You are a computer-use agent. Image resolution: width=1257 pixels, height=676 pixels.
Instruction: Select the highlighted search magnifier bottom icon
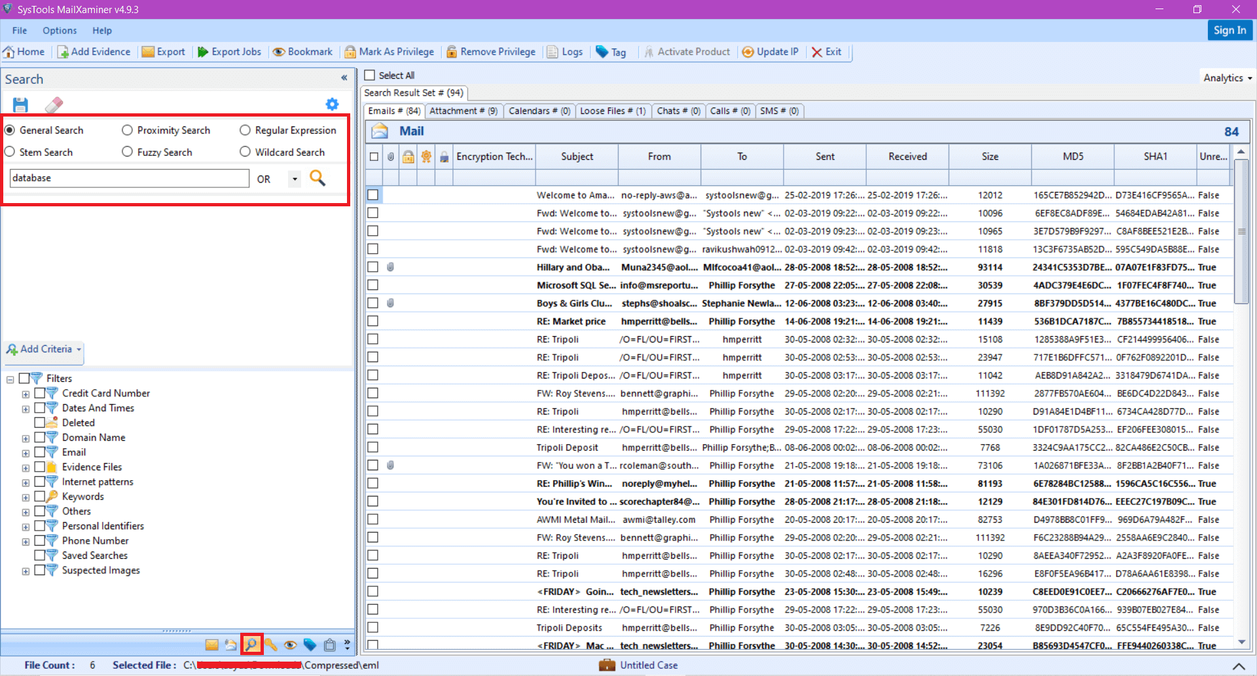251,645
